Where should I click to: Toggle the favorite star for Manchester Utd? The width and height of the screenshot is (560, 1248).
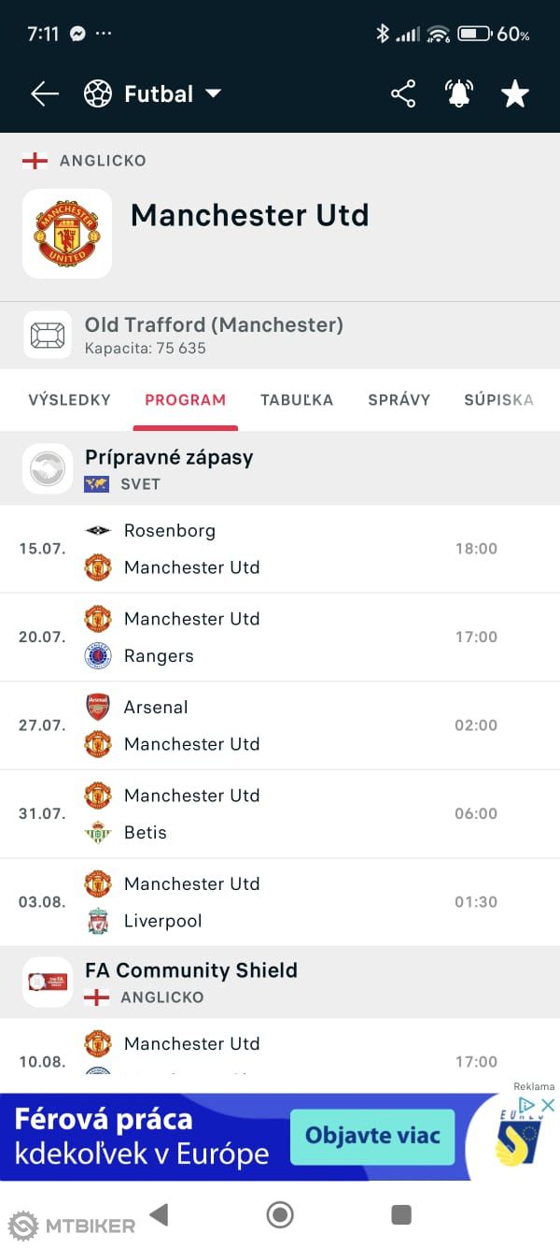pyautogui.click(x=515, y=93)
